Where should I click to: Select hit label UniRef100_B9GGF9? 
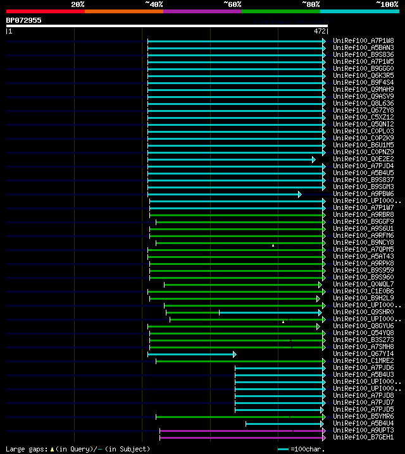[363, 221]
